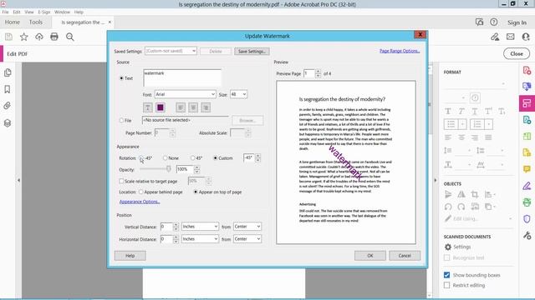Select the -45° rotation radio button
This screenshot has height=300, width=535.
(141, 158)
